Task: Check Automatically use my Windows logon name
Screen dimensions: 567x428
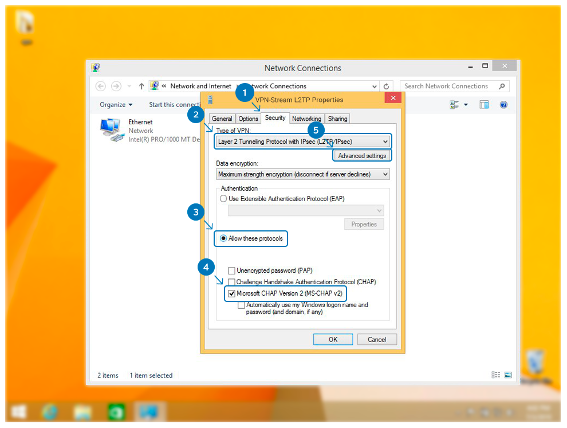Action: [x=241, y=305]
